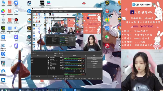Pop out the 场景 dock panel
The width and height of the screenshot is (163, 91).
[x=46, y=56]
